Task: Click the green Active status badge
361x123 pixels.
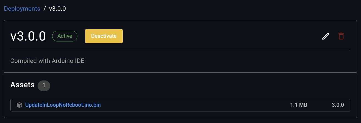Action: (65, 36)
